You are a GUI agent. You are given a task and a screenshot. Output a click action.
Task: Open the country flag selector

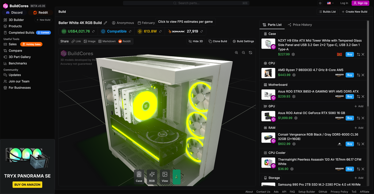point(330,3)
